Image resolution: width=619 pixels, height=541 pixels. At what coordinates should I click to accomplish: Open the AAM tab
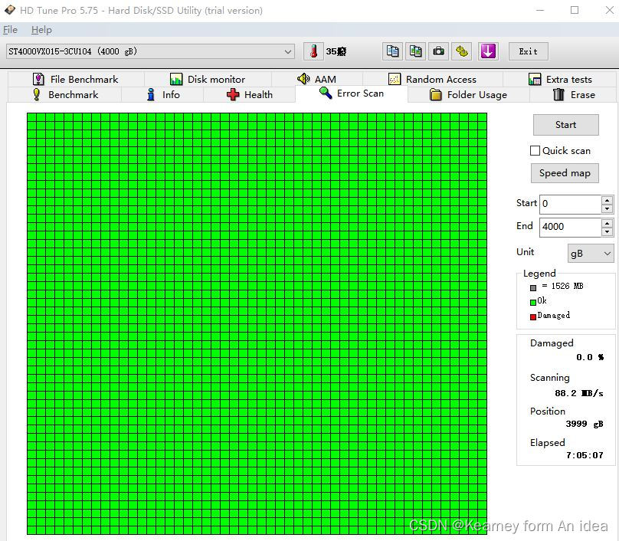tap(317, 80)
